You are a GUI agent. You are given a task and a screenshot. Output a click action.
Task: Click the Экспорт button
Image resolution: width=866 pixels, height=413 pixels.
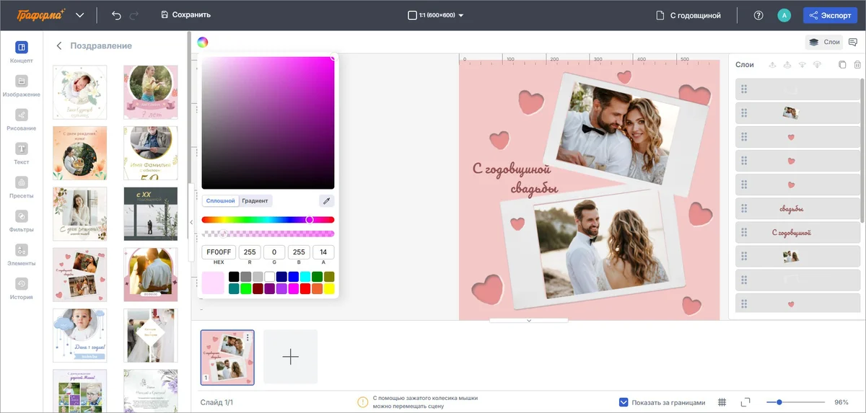[x=830, y=15]
